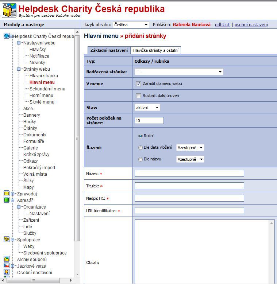Open Sledování spolupráce tree item
The height and width of the screenshot is (284, 277).
[45, 253]
